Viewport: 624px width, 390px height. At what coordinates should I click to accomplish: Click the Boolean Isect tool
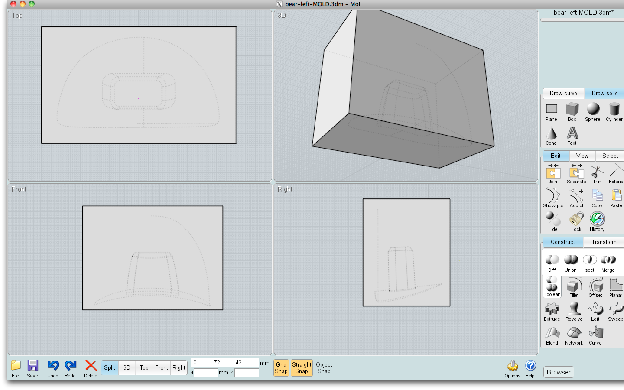point(589,263)
